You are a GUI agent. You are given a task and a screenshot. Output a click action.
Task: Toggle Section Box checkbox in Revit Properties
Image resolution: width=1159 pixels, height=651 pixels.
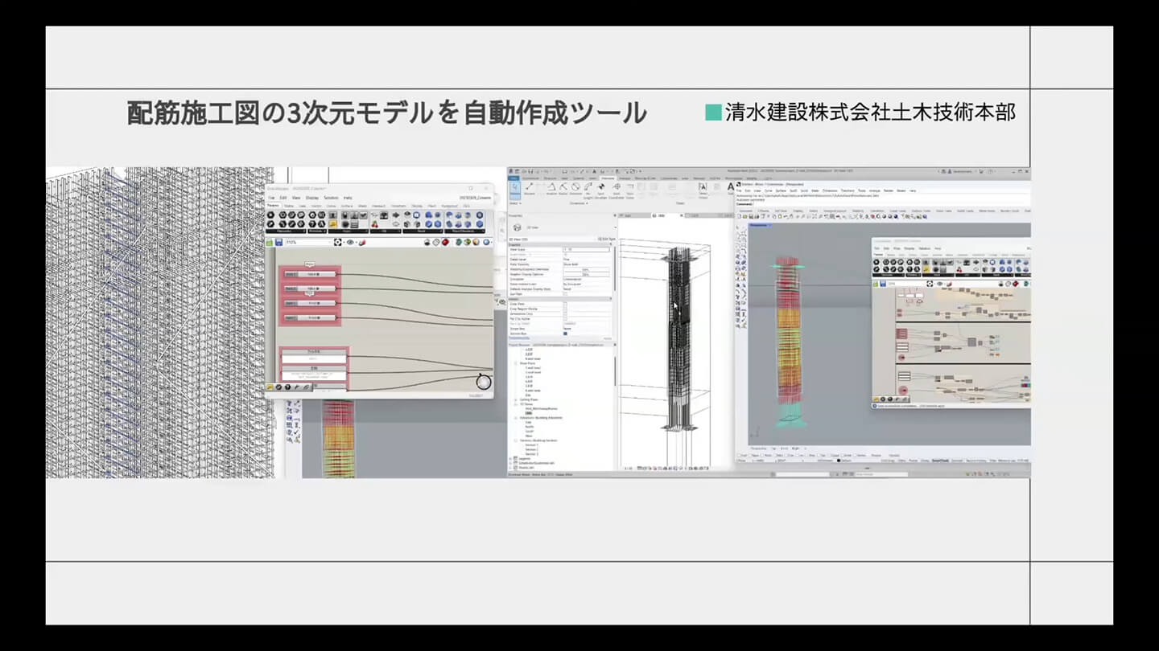tap(565, 334)
